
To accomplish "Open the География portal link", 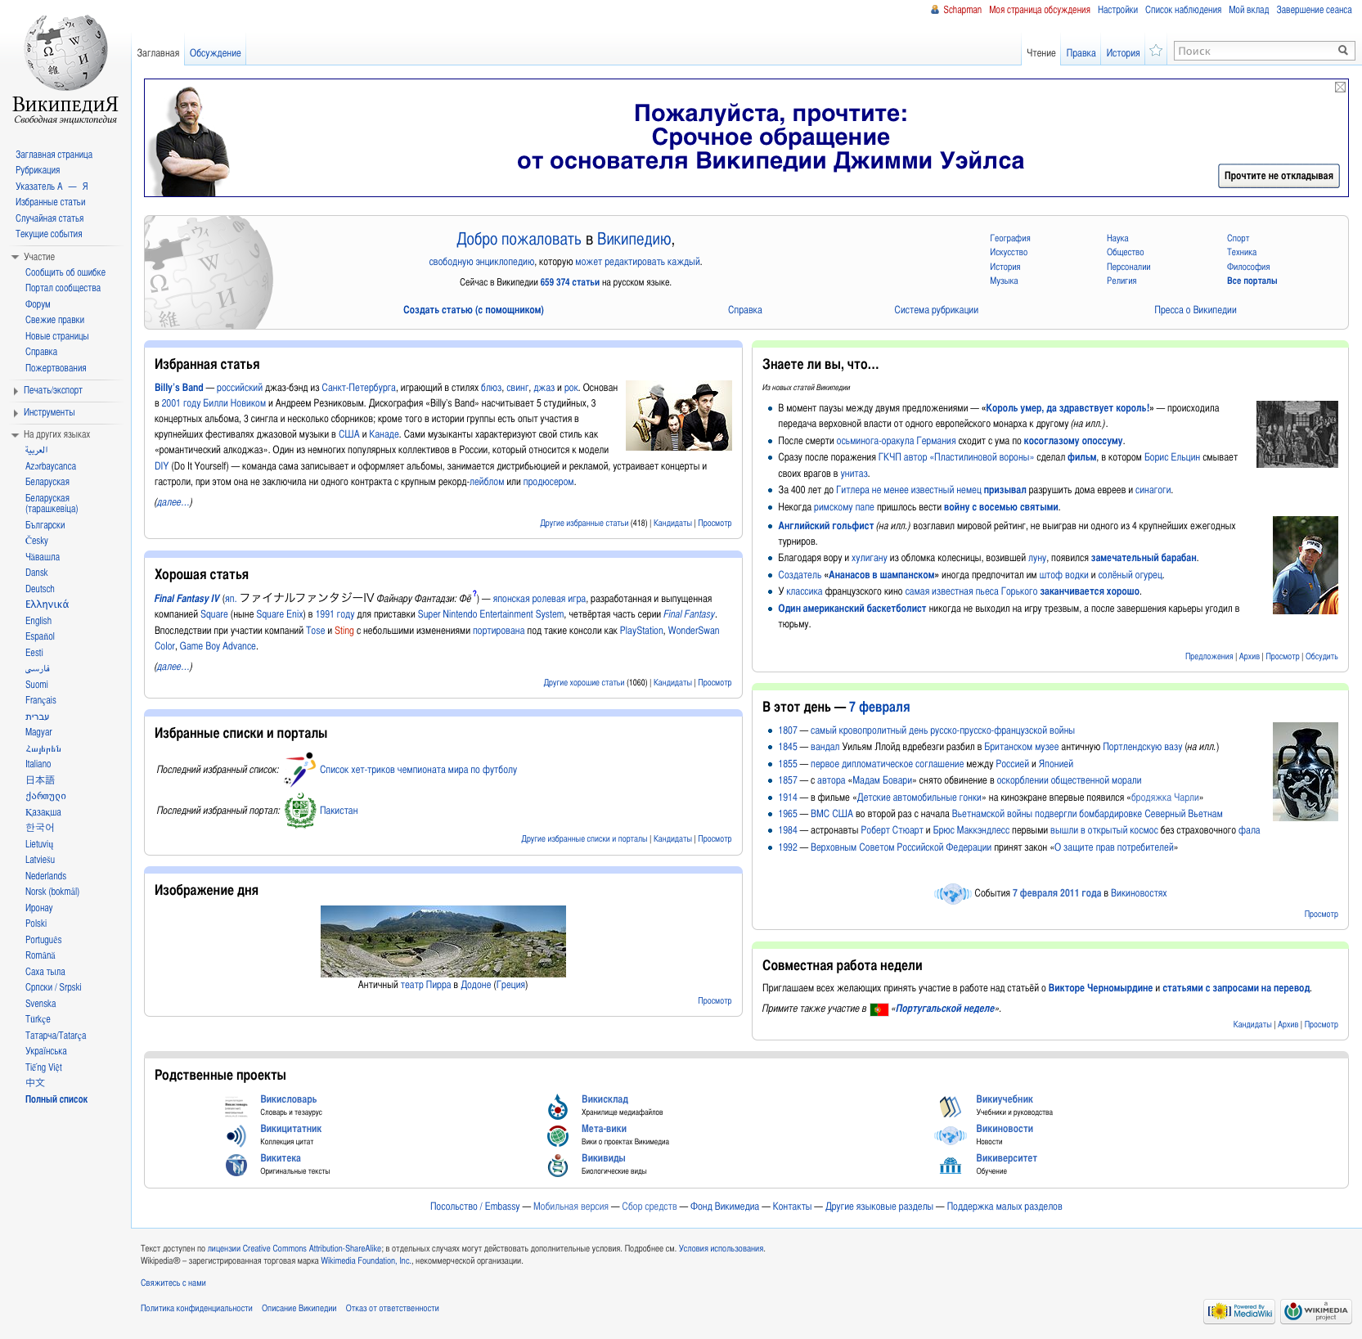I will 1010,238.
